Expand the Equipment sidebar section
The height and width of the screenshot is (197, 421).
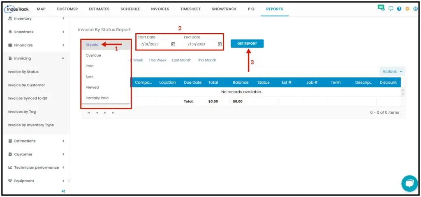click(x=63, y=181)
